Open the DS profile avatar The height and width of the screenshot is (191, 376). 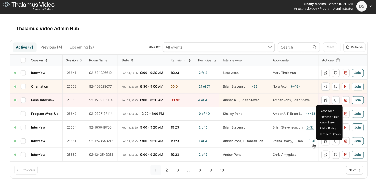click(x=362, y=6)
